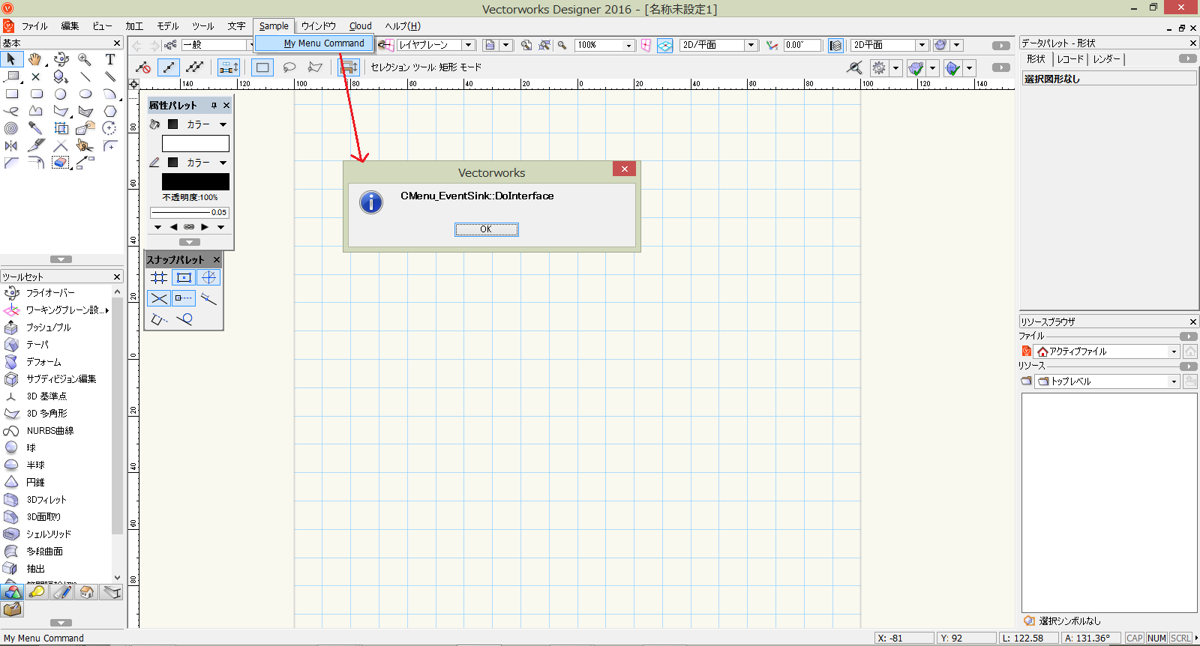Open the モデル menu

(167, 26)
